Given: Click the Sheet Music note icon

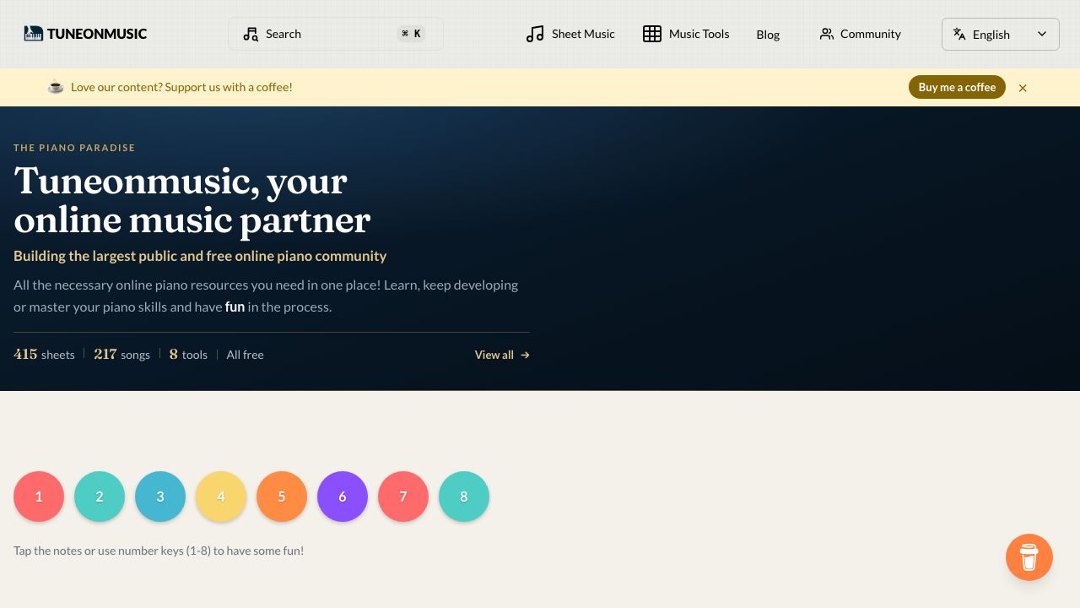Looking at the screenshot, I should coord(535,34).
